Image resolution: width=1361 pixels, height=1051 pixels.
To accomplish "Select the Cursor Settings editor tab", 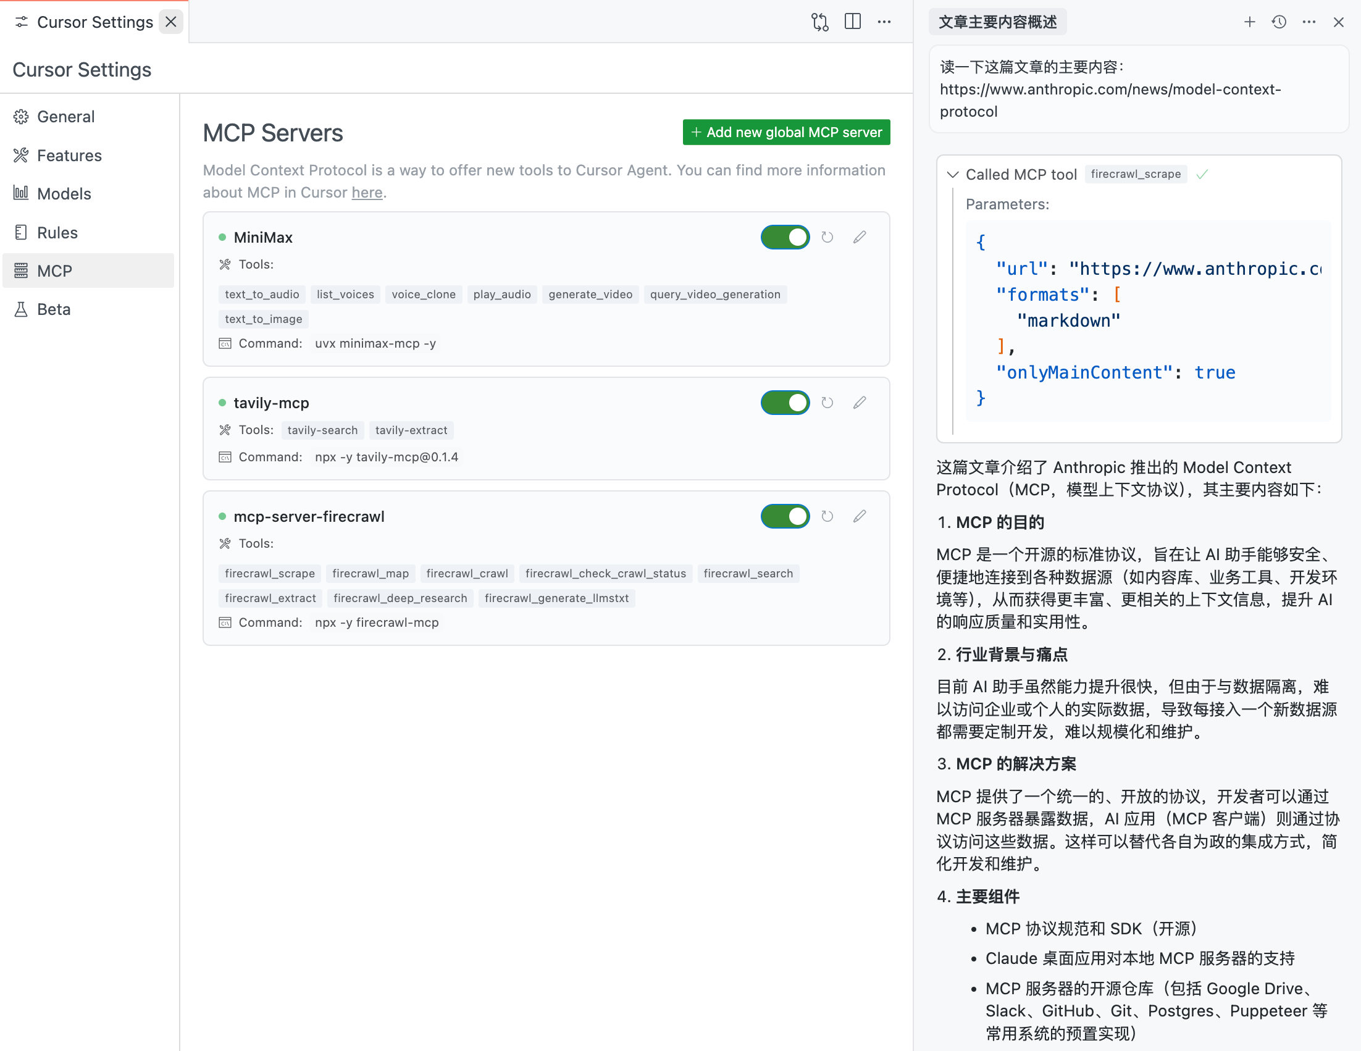I will click(94, 22).
